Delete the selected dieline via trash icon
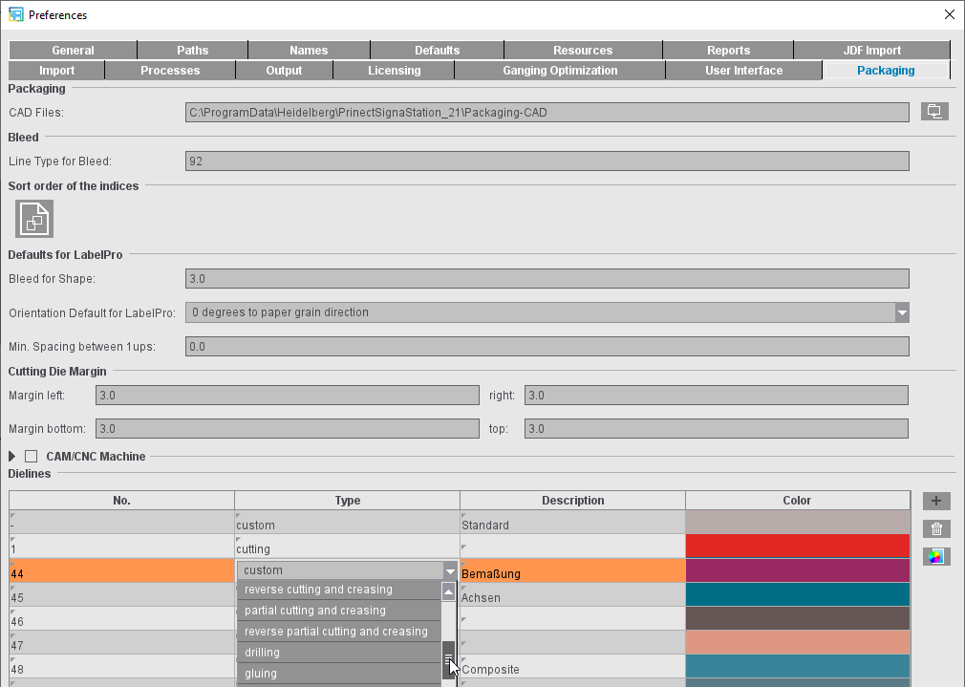This screenshot has height=687, width=965. click(935, 528)
